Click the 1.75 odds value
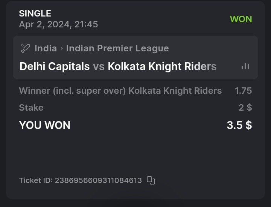Image resolution: width=271 pixels, height=207 pixels. [x=243, y=90]
